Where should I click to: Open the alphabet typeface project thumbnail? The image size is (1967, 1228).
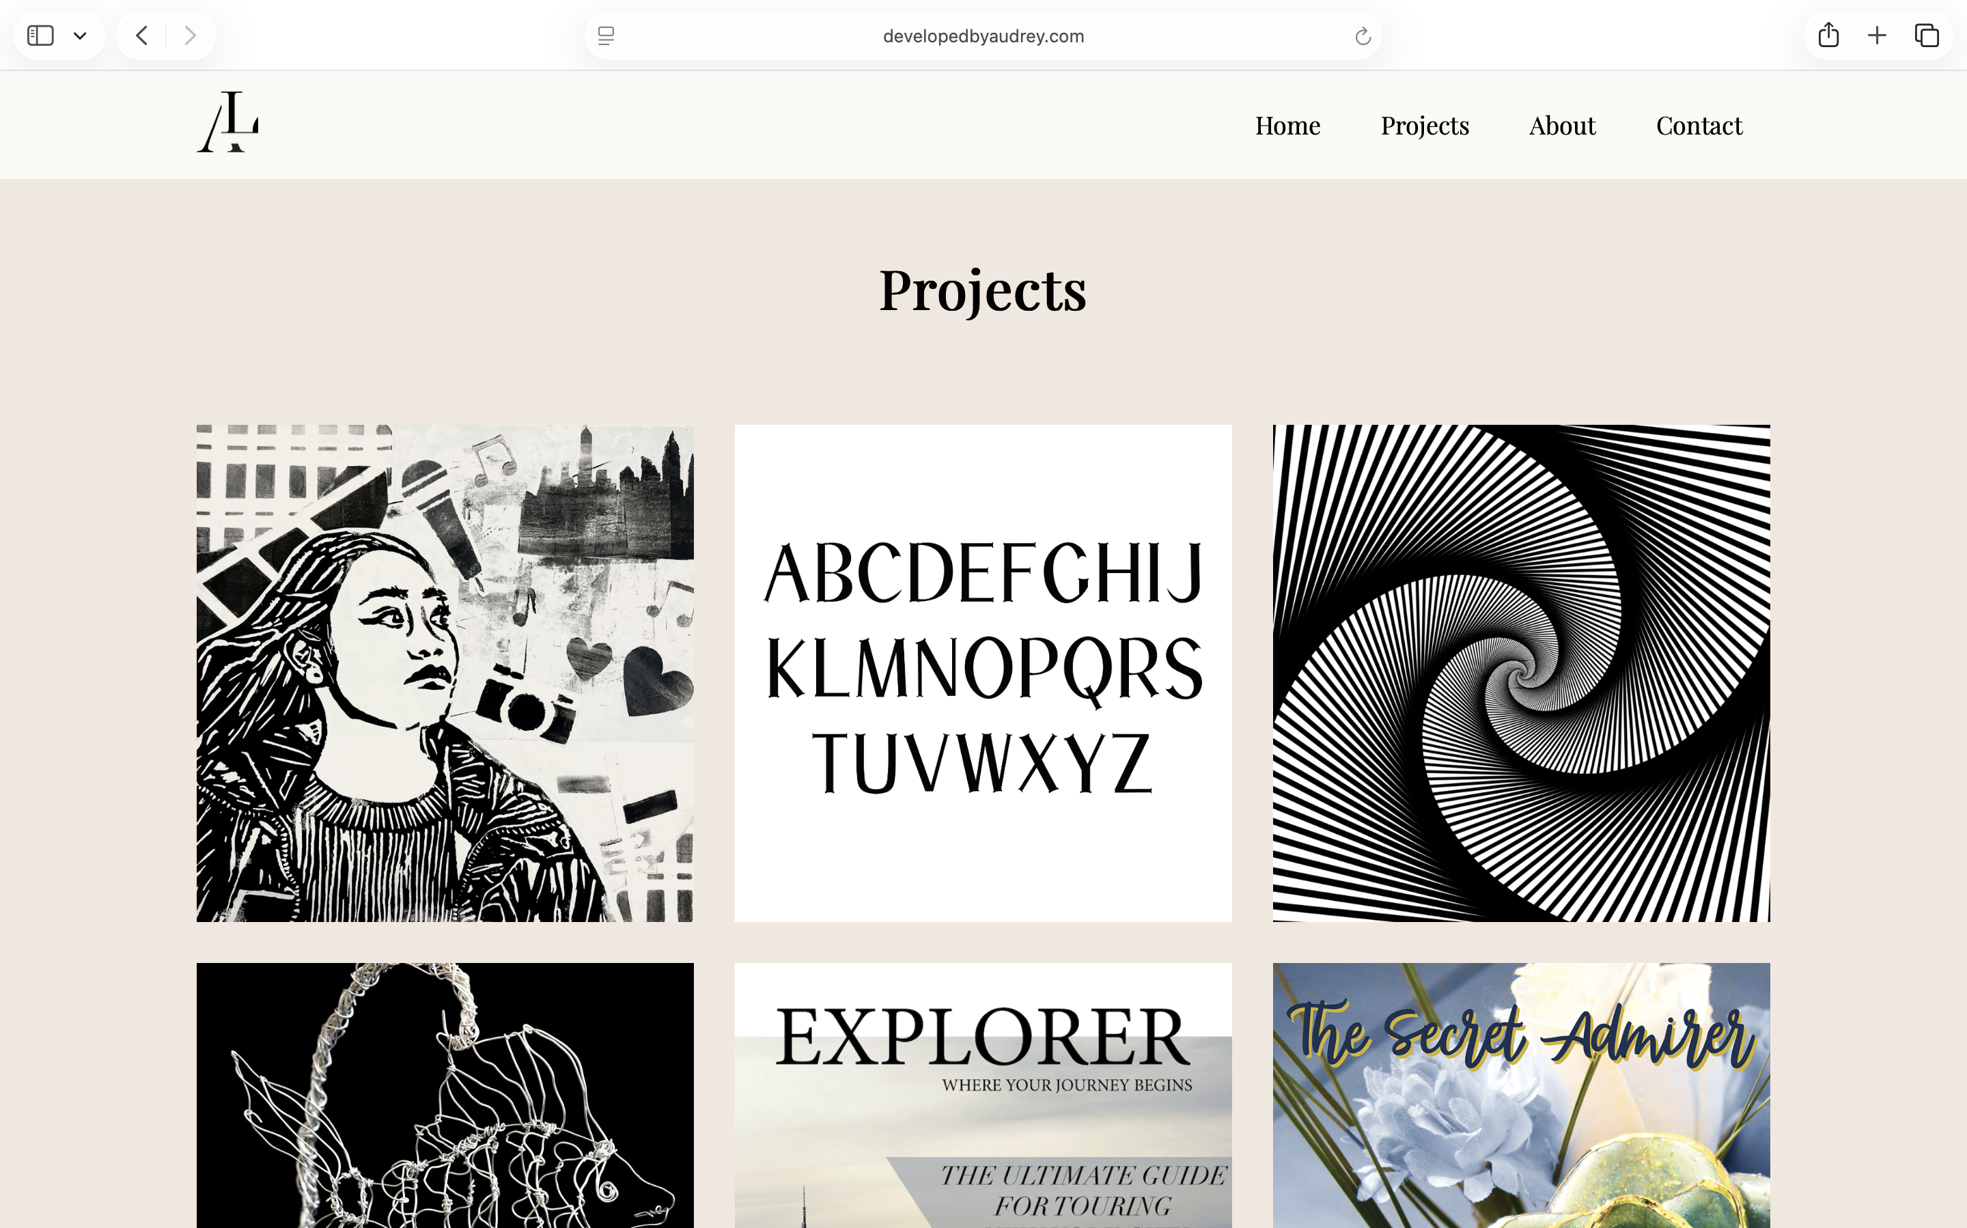point(983,673)
